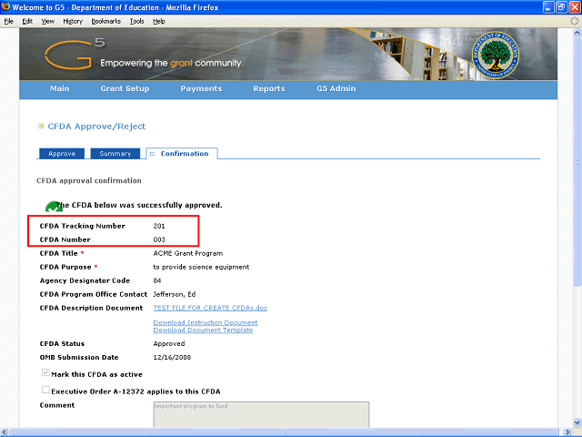This screenshot has height=437, width=582.
Task: Open the Help menu
Action: pyautogui.click(x=159, y=21)
